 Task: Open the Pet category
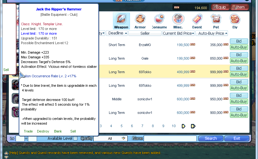pyautogui.click(x=216, y=21)
